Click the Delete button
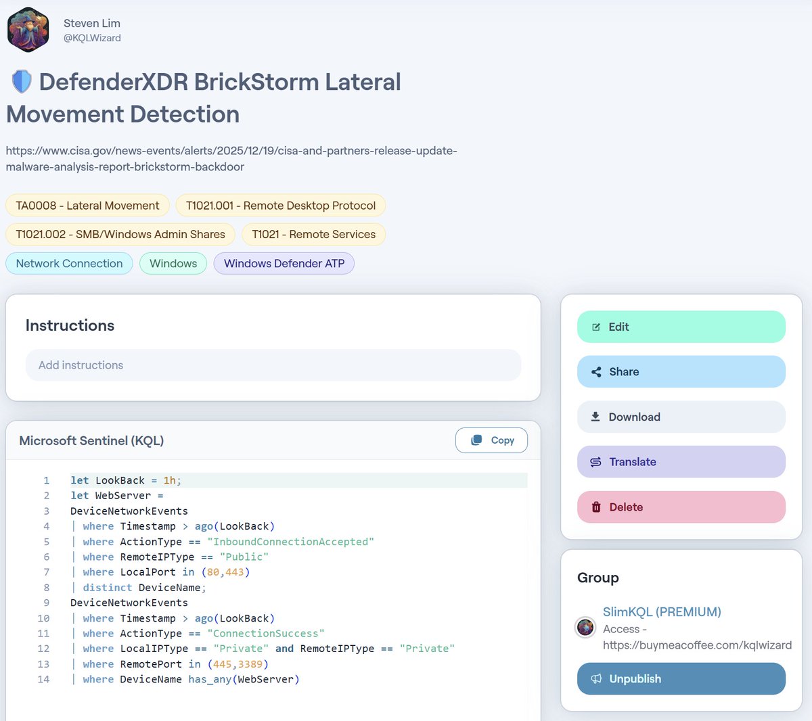Image resolution: width=812 pixels, height=721 pixels. point(681,507)
